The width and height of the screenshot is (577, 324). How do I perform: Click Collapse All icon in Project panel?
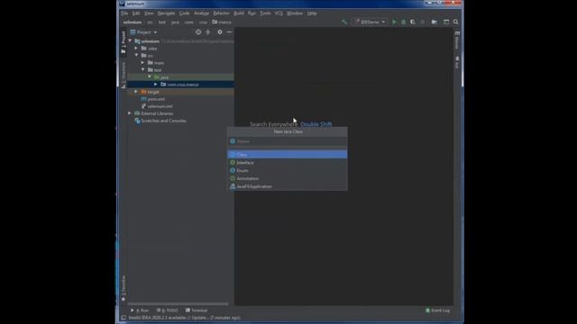(x=208, y=32)
